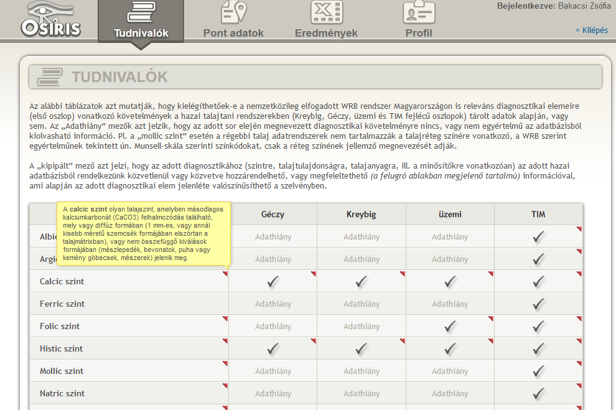616x410 pixels.
Task: Click üzemi checkmark in Folic szint row
Action: pos(450,326)
